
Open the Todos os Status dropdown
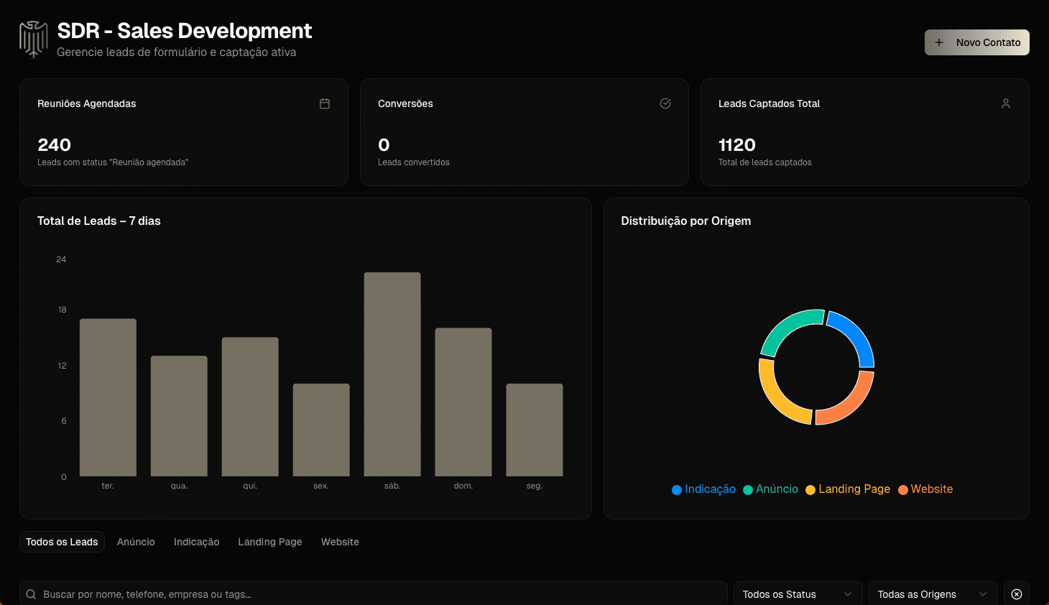pos(797,594)
